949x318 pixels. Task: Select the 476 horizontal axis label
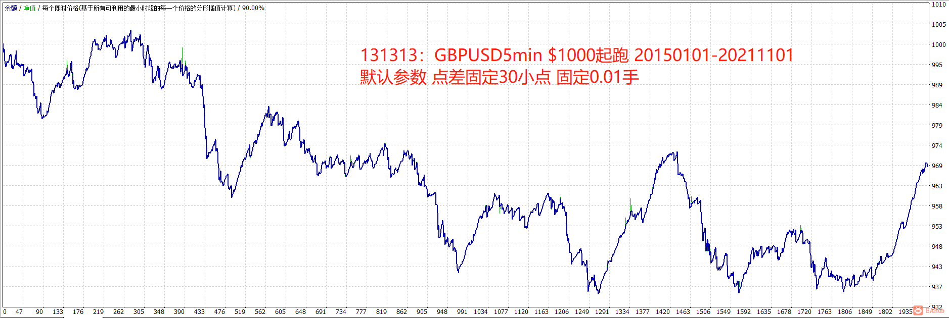coord(220,312)
